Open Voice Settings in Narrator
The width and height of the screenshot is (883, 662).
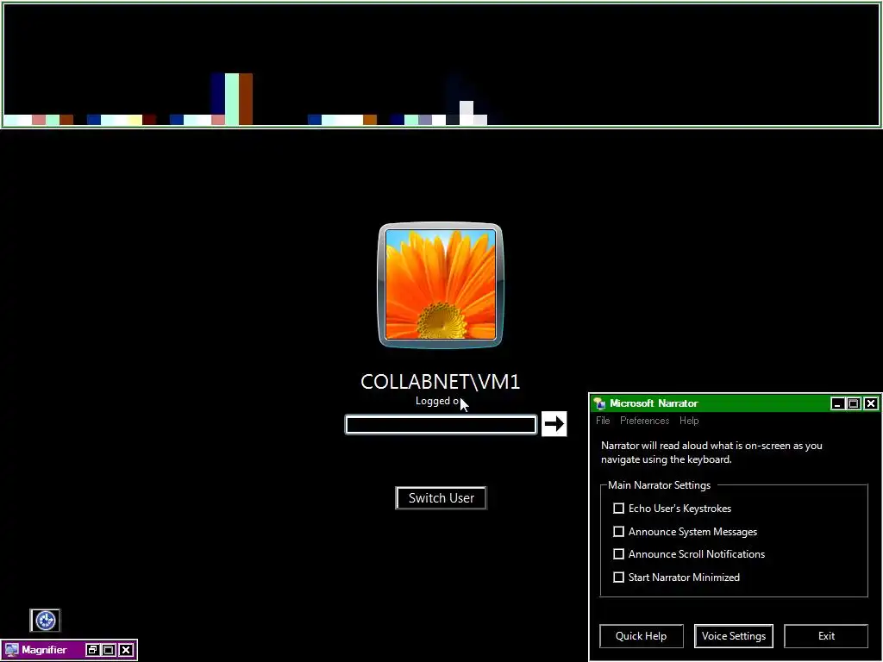tap(733, 636)
